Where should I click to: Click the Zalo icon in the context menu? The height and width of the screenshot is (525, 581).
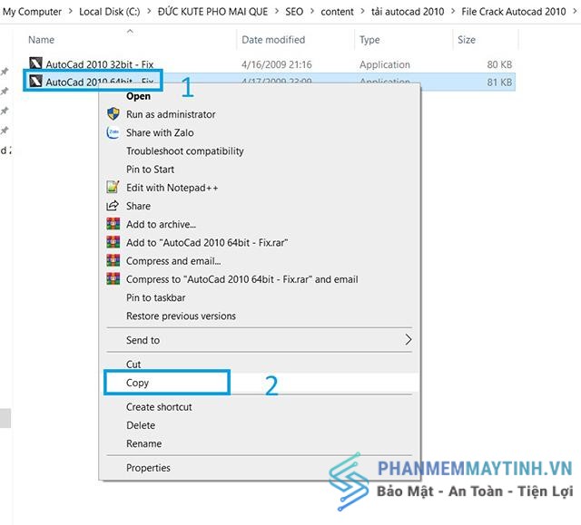coord(113,132)
